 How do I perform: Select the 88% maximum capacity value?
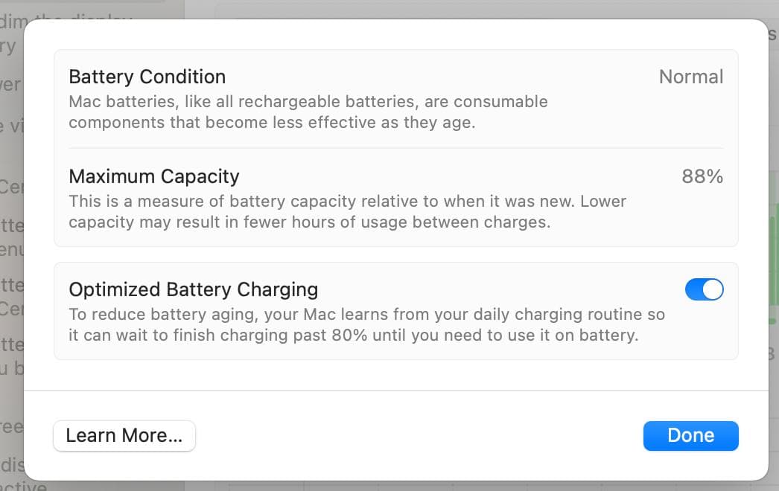click(x=702, y=176)
